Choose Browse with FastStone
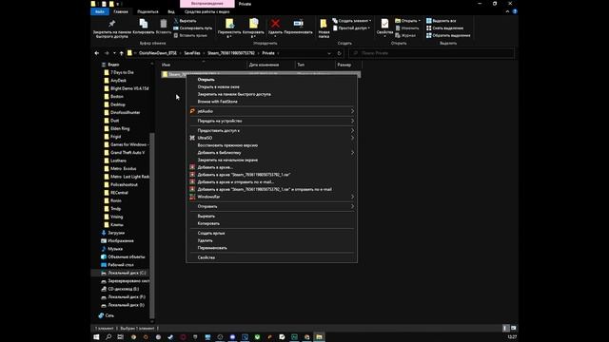 271,102
